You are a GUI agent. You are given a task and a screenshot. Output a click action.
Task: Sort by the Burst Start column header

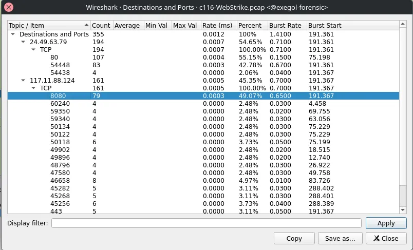pos(353,25)
